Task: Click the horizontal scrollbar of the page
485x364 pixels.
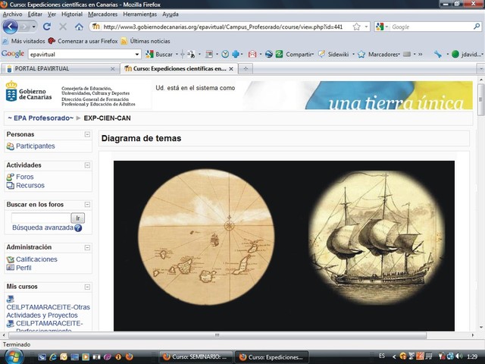Action: click(x=217, y=335)
